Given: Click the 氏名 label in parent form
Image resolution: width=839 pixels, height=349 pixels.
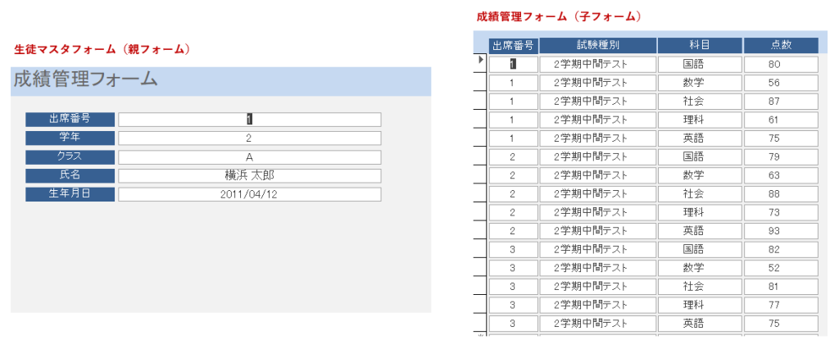Looking at the screenshot, I should (x=70, y=175).
